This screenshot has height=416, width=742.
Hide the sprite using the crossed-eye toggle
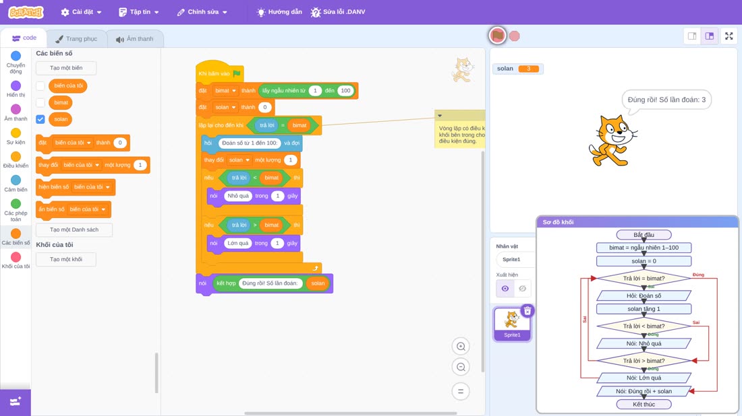tap(522, 289)
